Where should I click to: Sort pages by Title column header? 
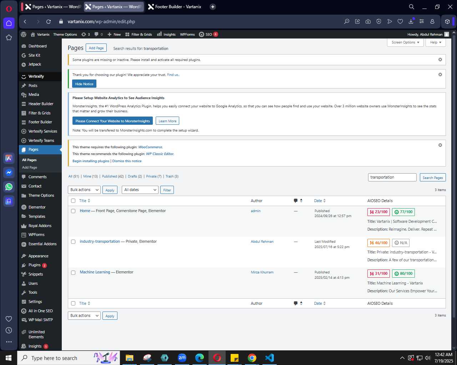tap(85, 201)
